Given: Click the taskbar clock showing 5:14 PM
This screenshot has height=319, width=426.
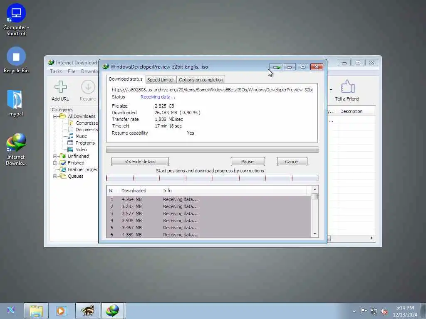Looking at the screenshot, I should point(405,311).
